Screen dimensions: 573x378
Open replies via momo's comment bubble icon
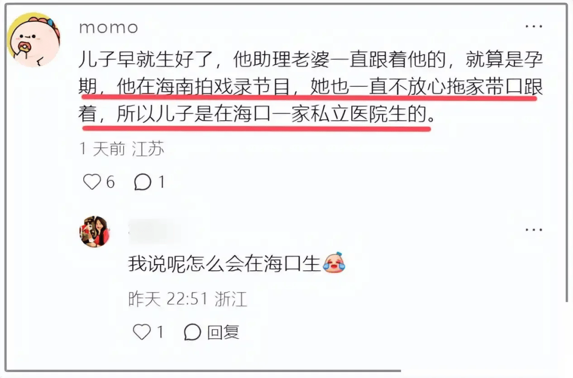click(143, 181)
